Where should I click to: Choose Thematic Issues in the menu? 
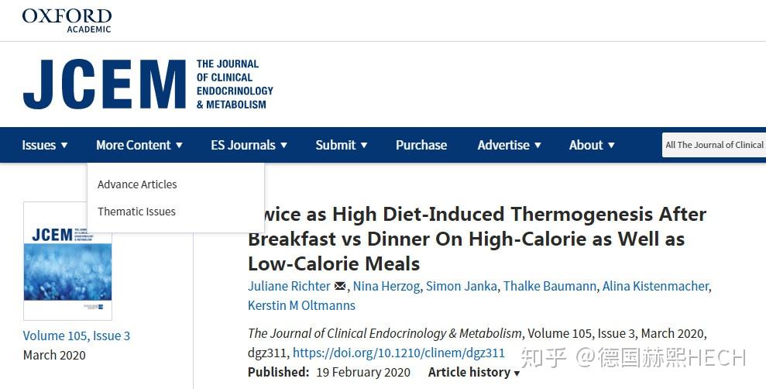(136, 212)
